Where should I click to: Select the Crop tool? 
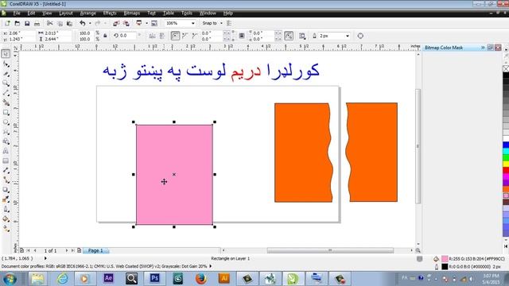click(6, 74)
